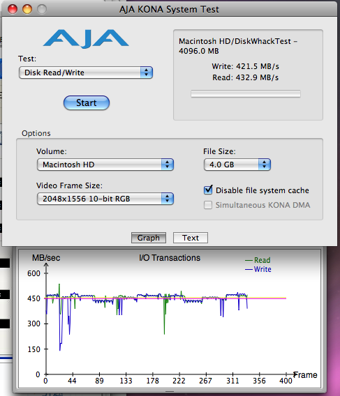Uncheck Disable file system cache
340x396 pixels.
coord(208,190)
